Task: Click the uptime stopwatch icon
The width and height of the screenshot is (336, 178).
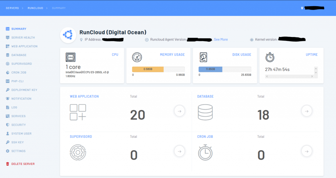Action: click(x=270, y=57)
